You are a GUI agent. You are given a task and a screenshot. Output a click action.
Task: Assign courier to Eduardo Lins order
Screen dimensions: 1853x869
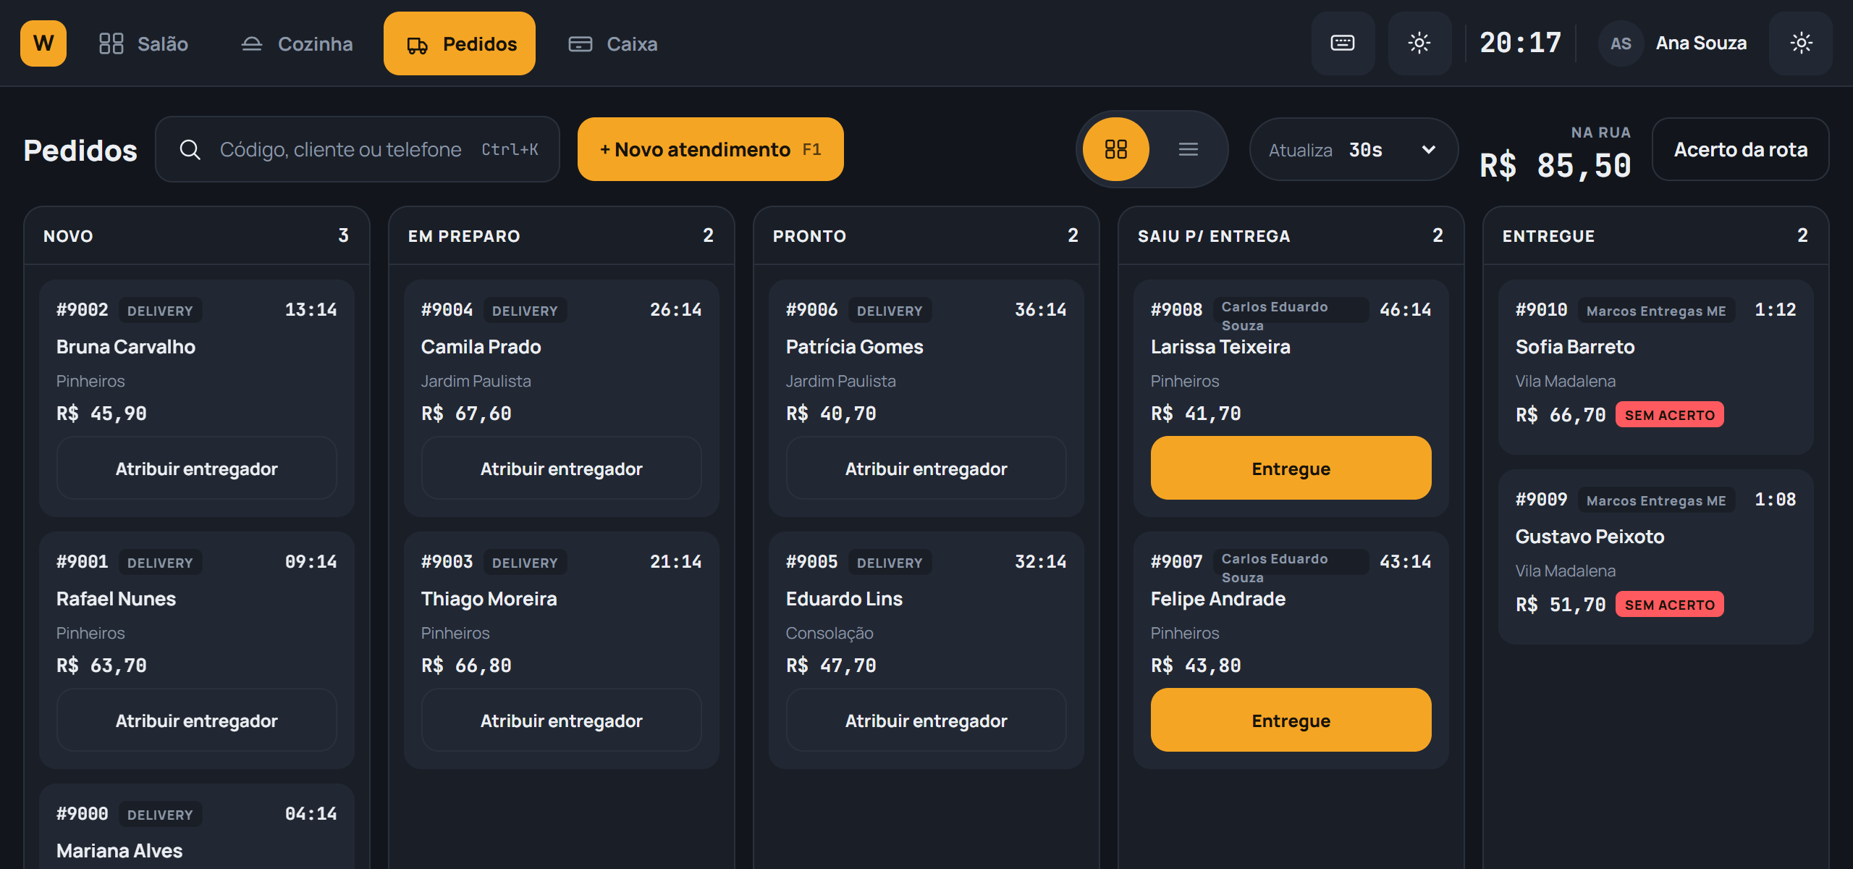tap(926, 720)
